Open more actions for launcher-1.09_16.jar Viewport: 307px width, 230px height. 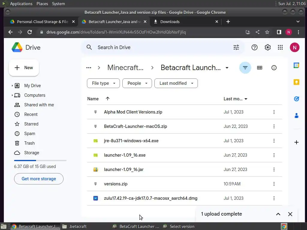[274, 170]
